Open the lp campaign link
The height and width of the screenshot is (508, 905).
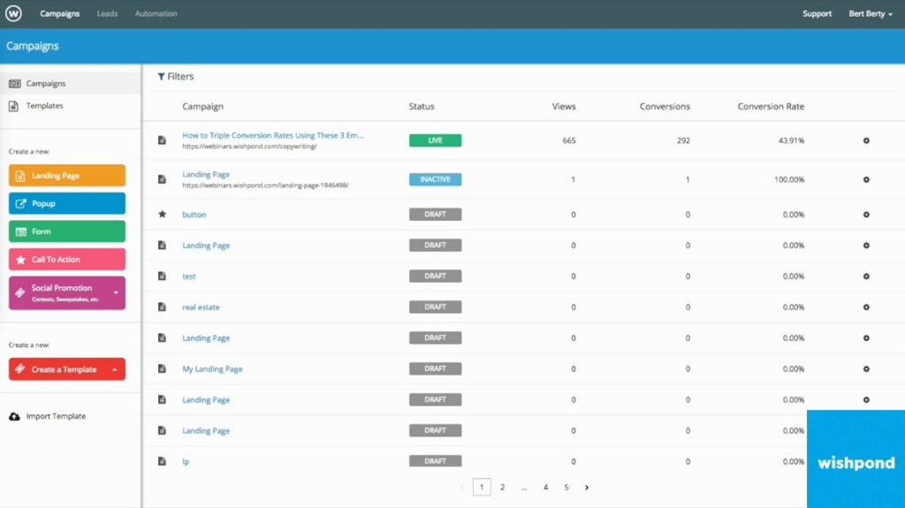coord(186,461)
